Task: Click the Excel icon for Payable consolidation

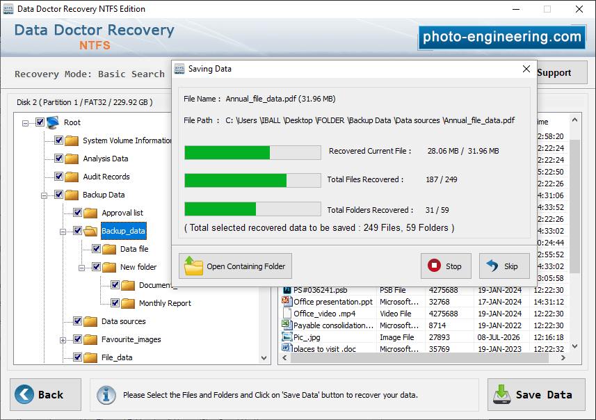Action: pos(287,325)
